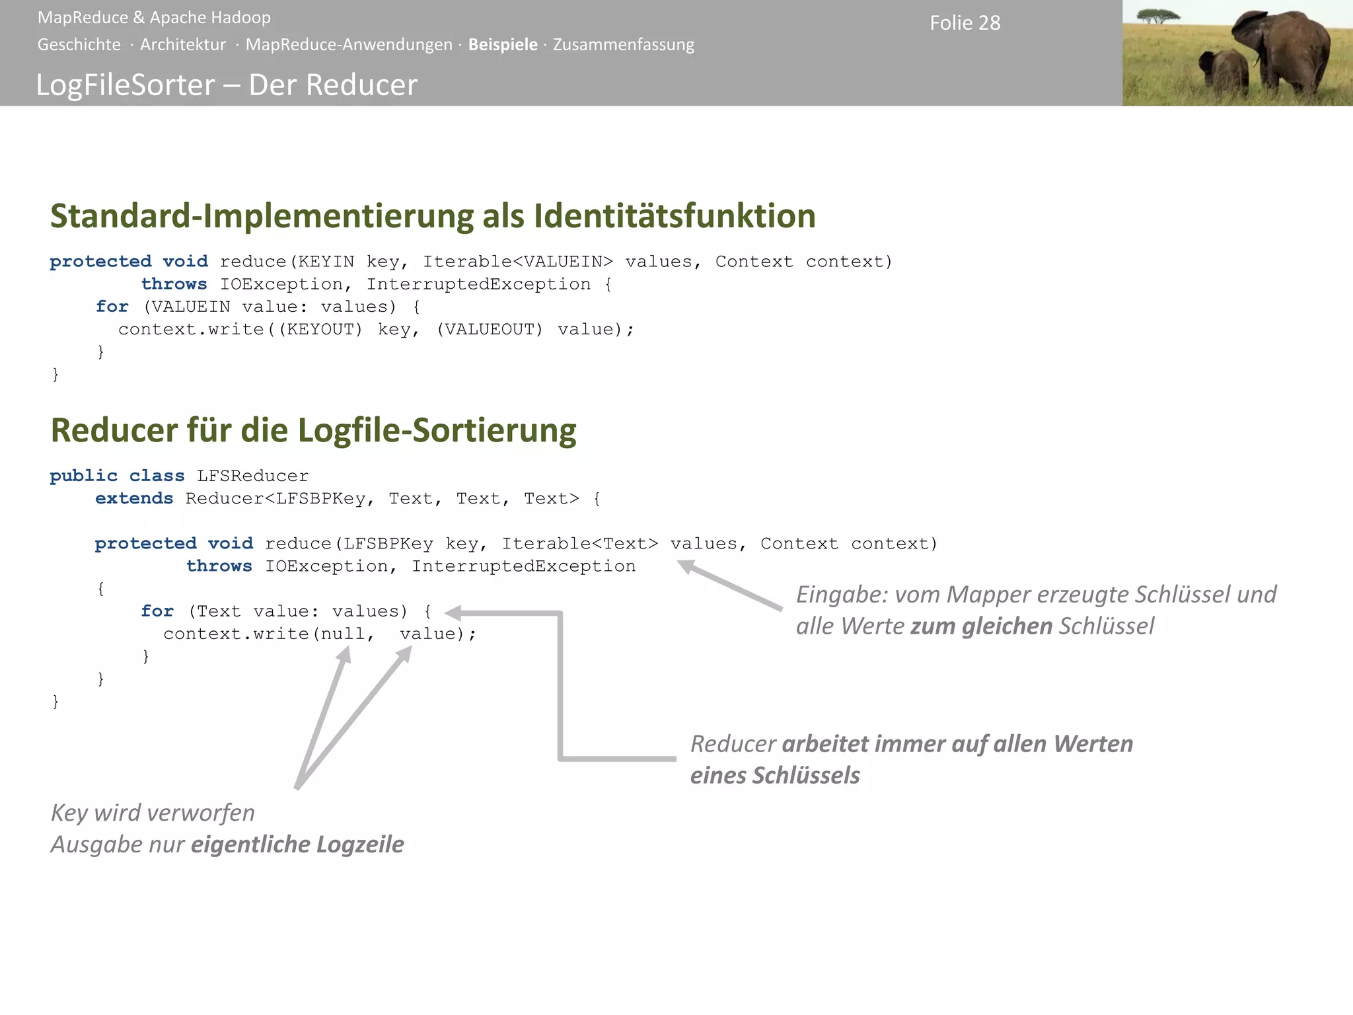Click first 'throws IOException, InterruptedException {' line

click(377, 284)
